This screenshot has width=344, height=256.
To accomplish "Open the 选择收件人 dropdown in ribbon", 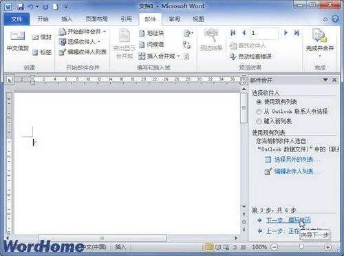I will 79,42.
